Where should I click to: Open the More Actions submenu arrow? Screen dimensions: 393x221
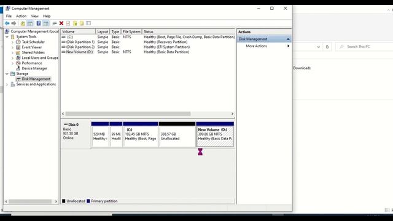288,46
